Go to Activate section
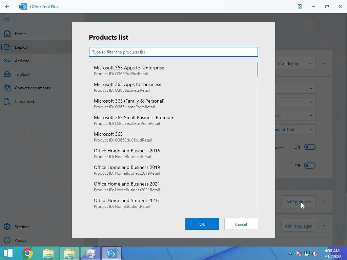Viewport: 347px width, 260px height. [22, 61]
